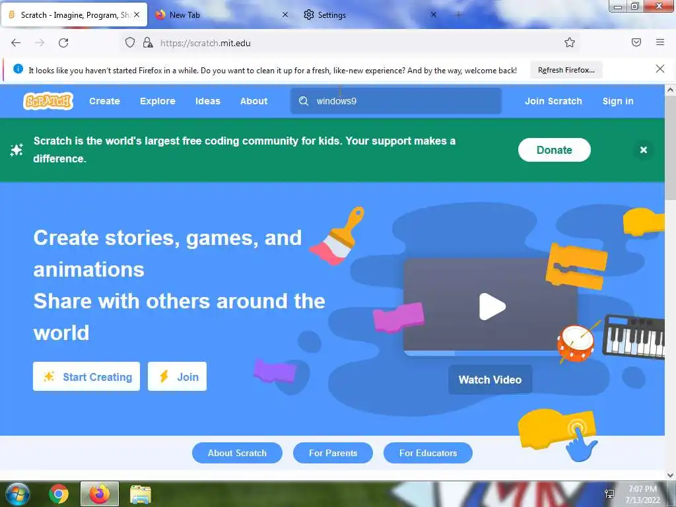Open the Firefox hamburger menu

(x=660, y=42)
